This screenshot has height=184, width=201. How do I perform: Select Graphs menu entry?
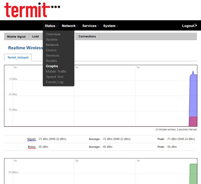click(x=52, y=66)
